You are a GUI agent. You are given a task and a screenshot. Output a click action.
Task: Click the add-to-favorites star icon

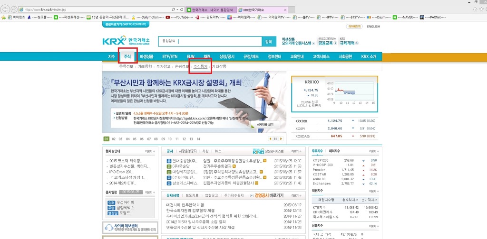[x=3, y=18]
